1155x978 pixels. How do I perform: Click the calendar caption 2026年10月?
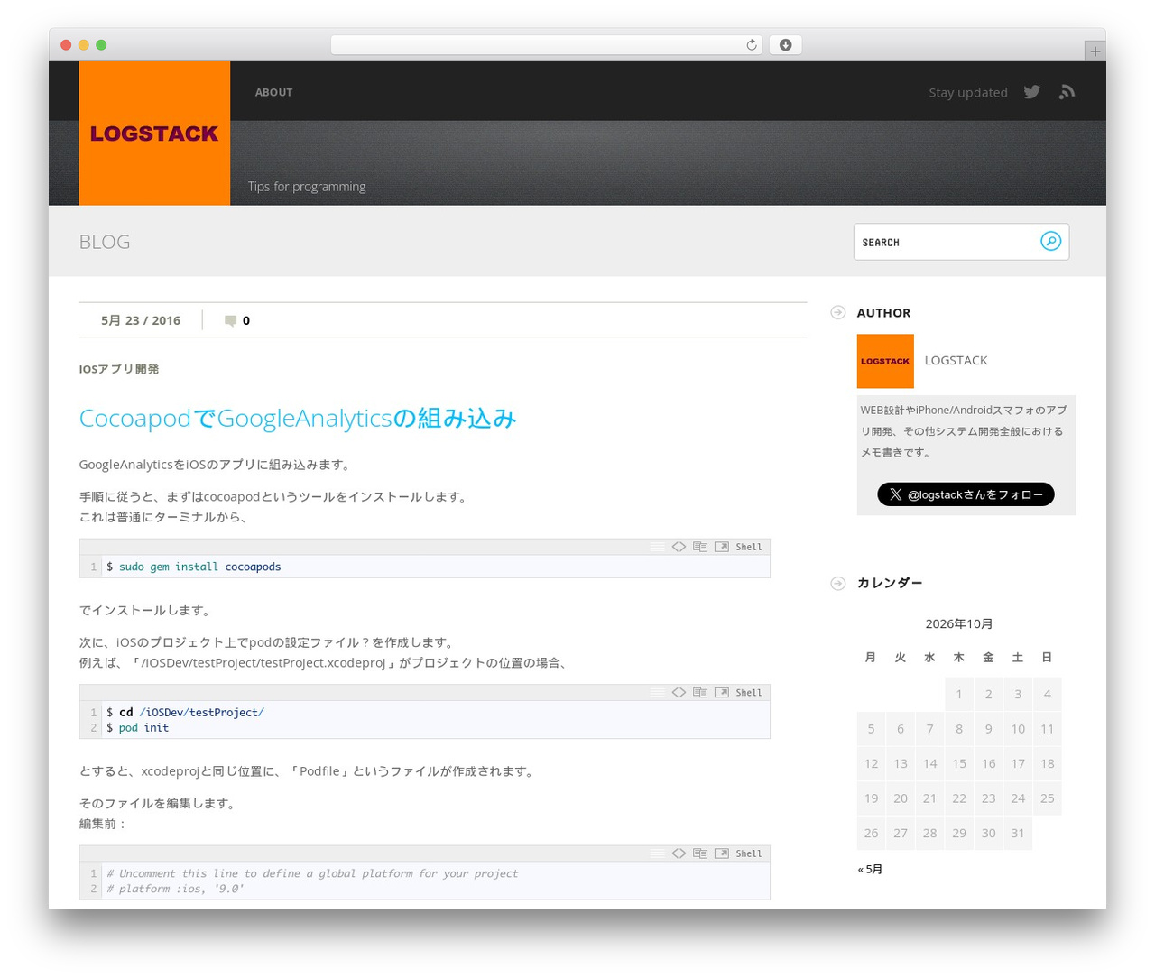pos(959,623)
